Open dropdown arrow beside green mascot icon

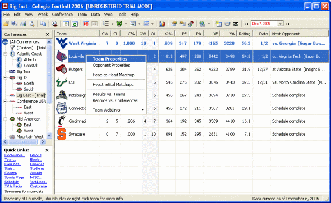(126, 24)
